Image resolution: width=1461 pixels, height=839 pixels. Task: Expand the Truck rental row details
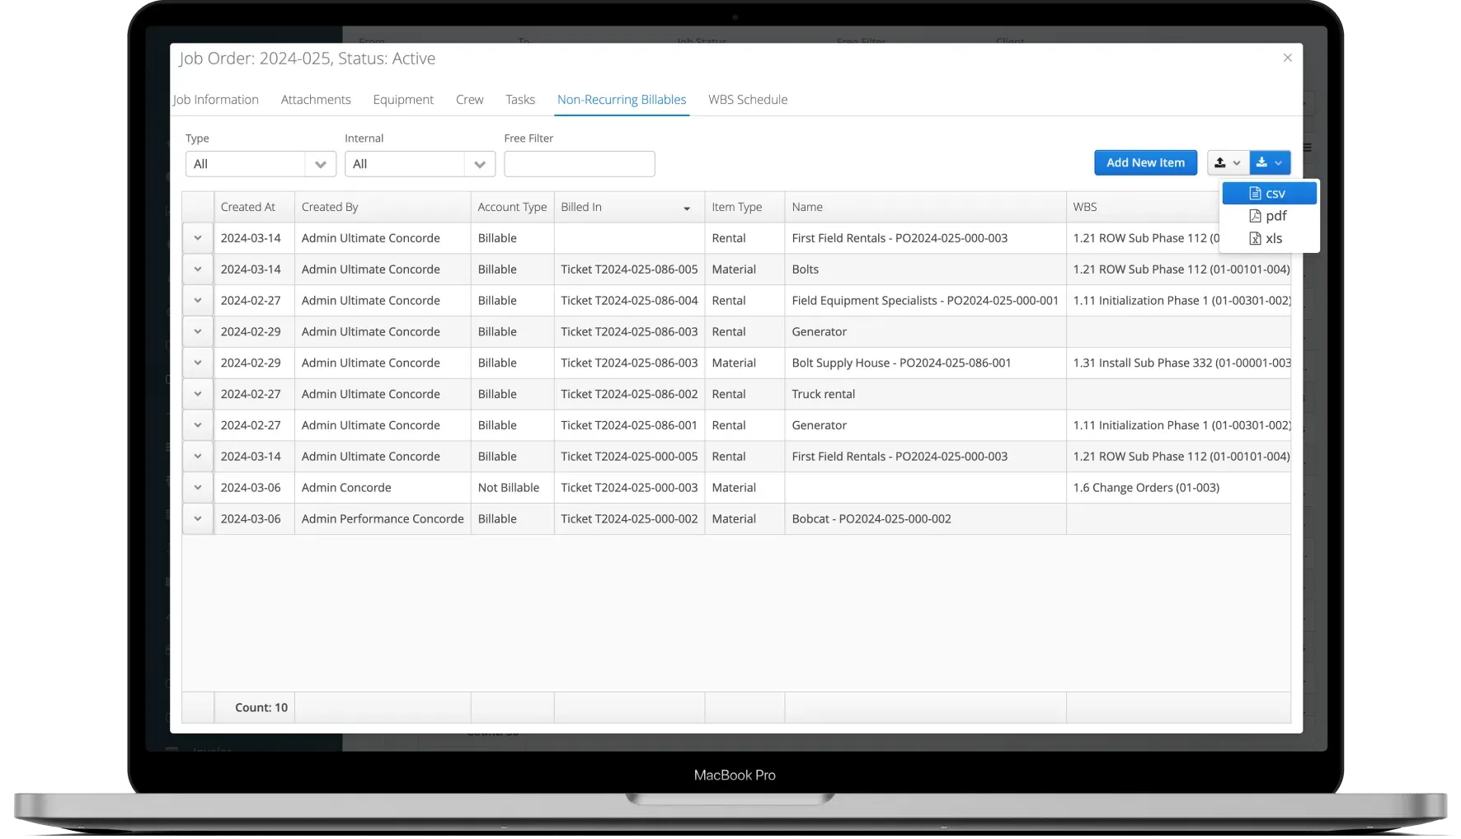[x=197, y=394]
